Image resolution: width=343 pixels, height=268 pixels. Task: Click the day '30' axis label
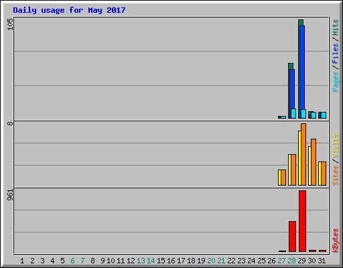point(312,261)
